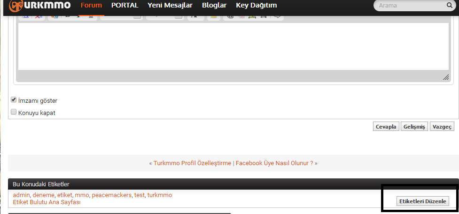
Task: Select Bloglar in the top menu
Action: point(214,5)
